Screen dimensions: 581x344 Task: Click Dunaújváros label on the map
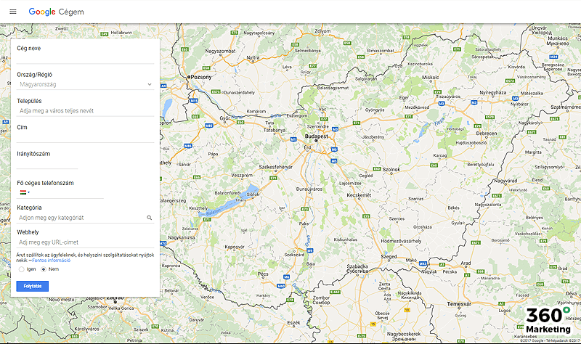pos(309,189)
